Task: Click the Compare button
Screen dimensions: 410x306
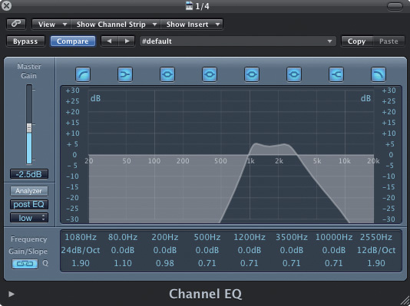Action: pyautogui.click(x=73, y=41)
